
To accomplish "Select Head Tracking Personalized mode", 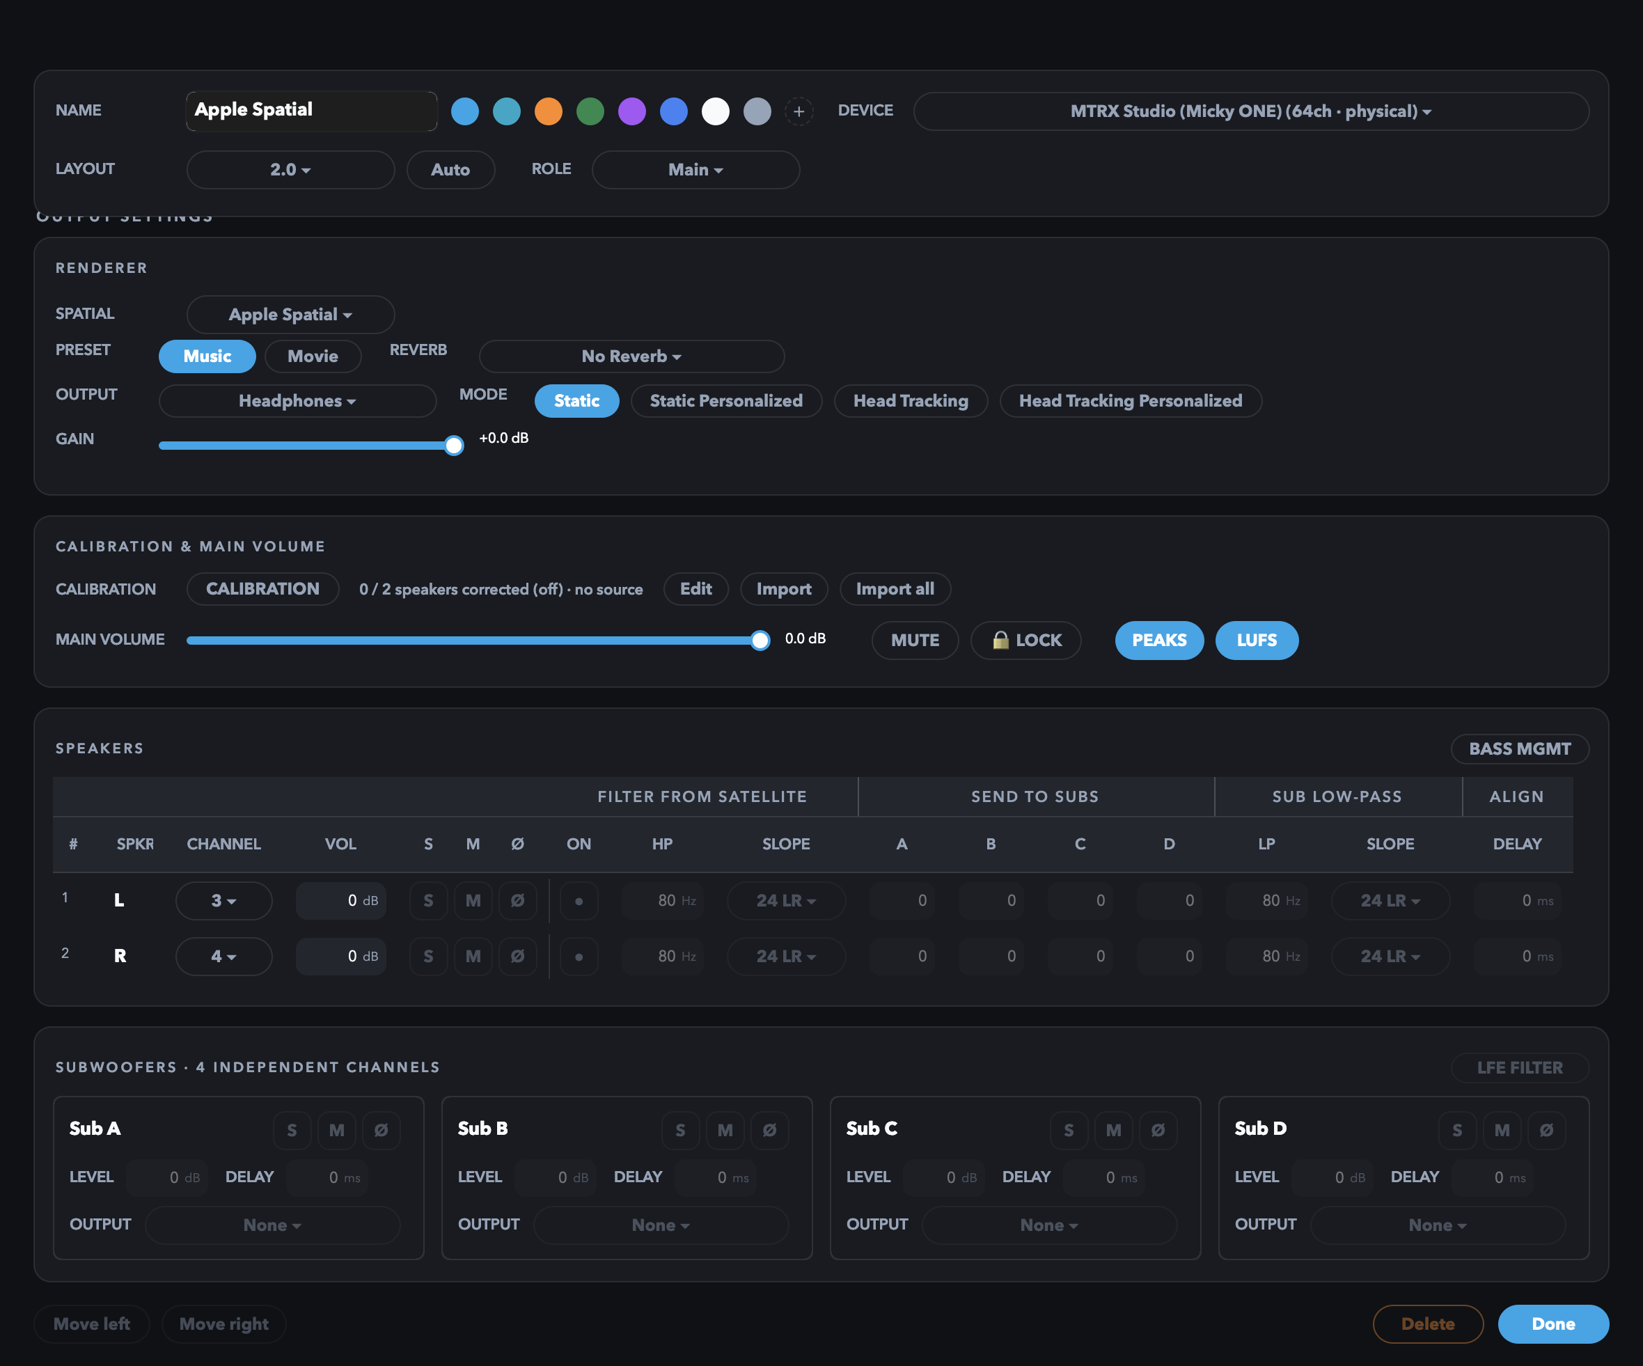I will (x=1131, y=400).
